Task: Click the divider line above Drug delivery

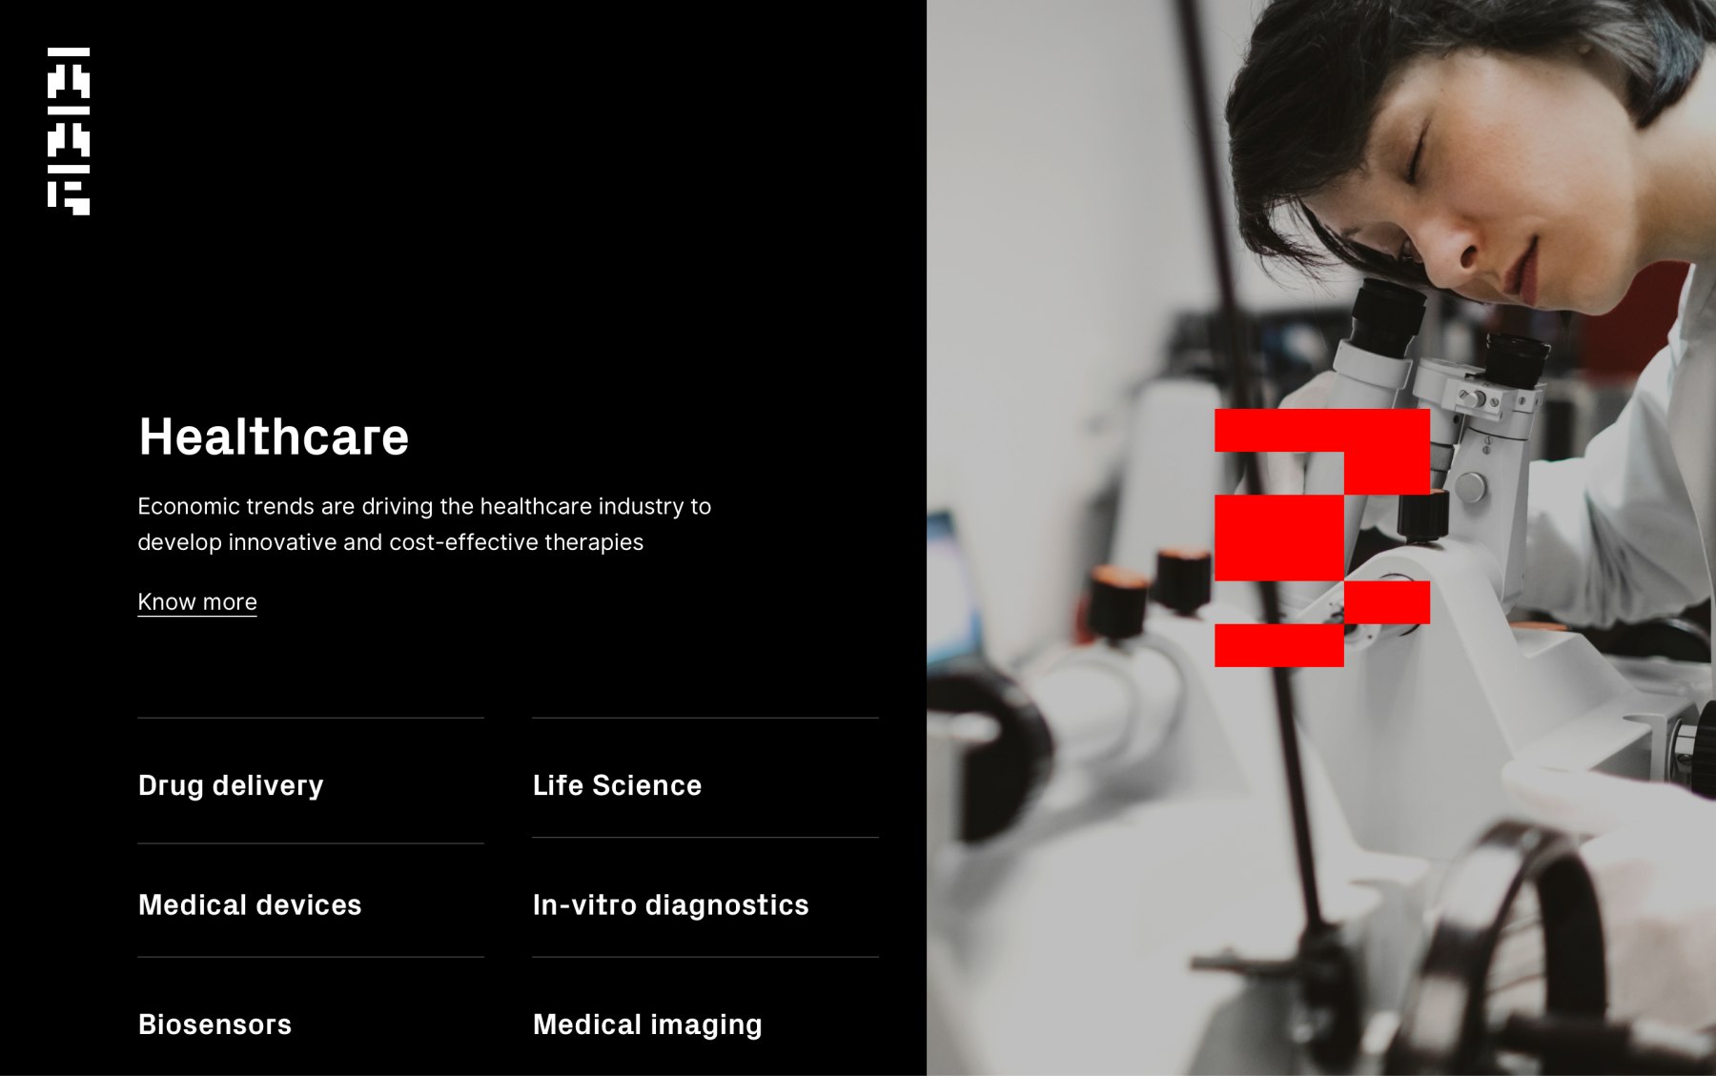Action: click(x=311, y=718)
